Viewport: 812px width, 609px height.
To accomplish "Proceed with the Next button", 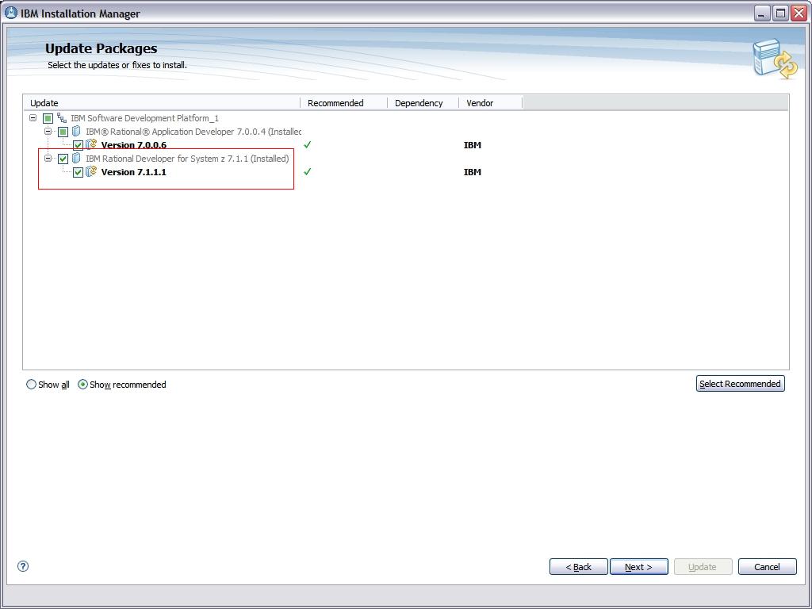I will (639, 566).
